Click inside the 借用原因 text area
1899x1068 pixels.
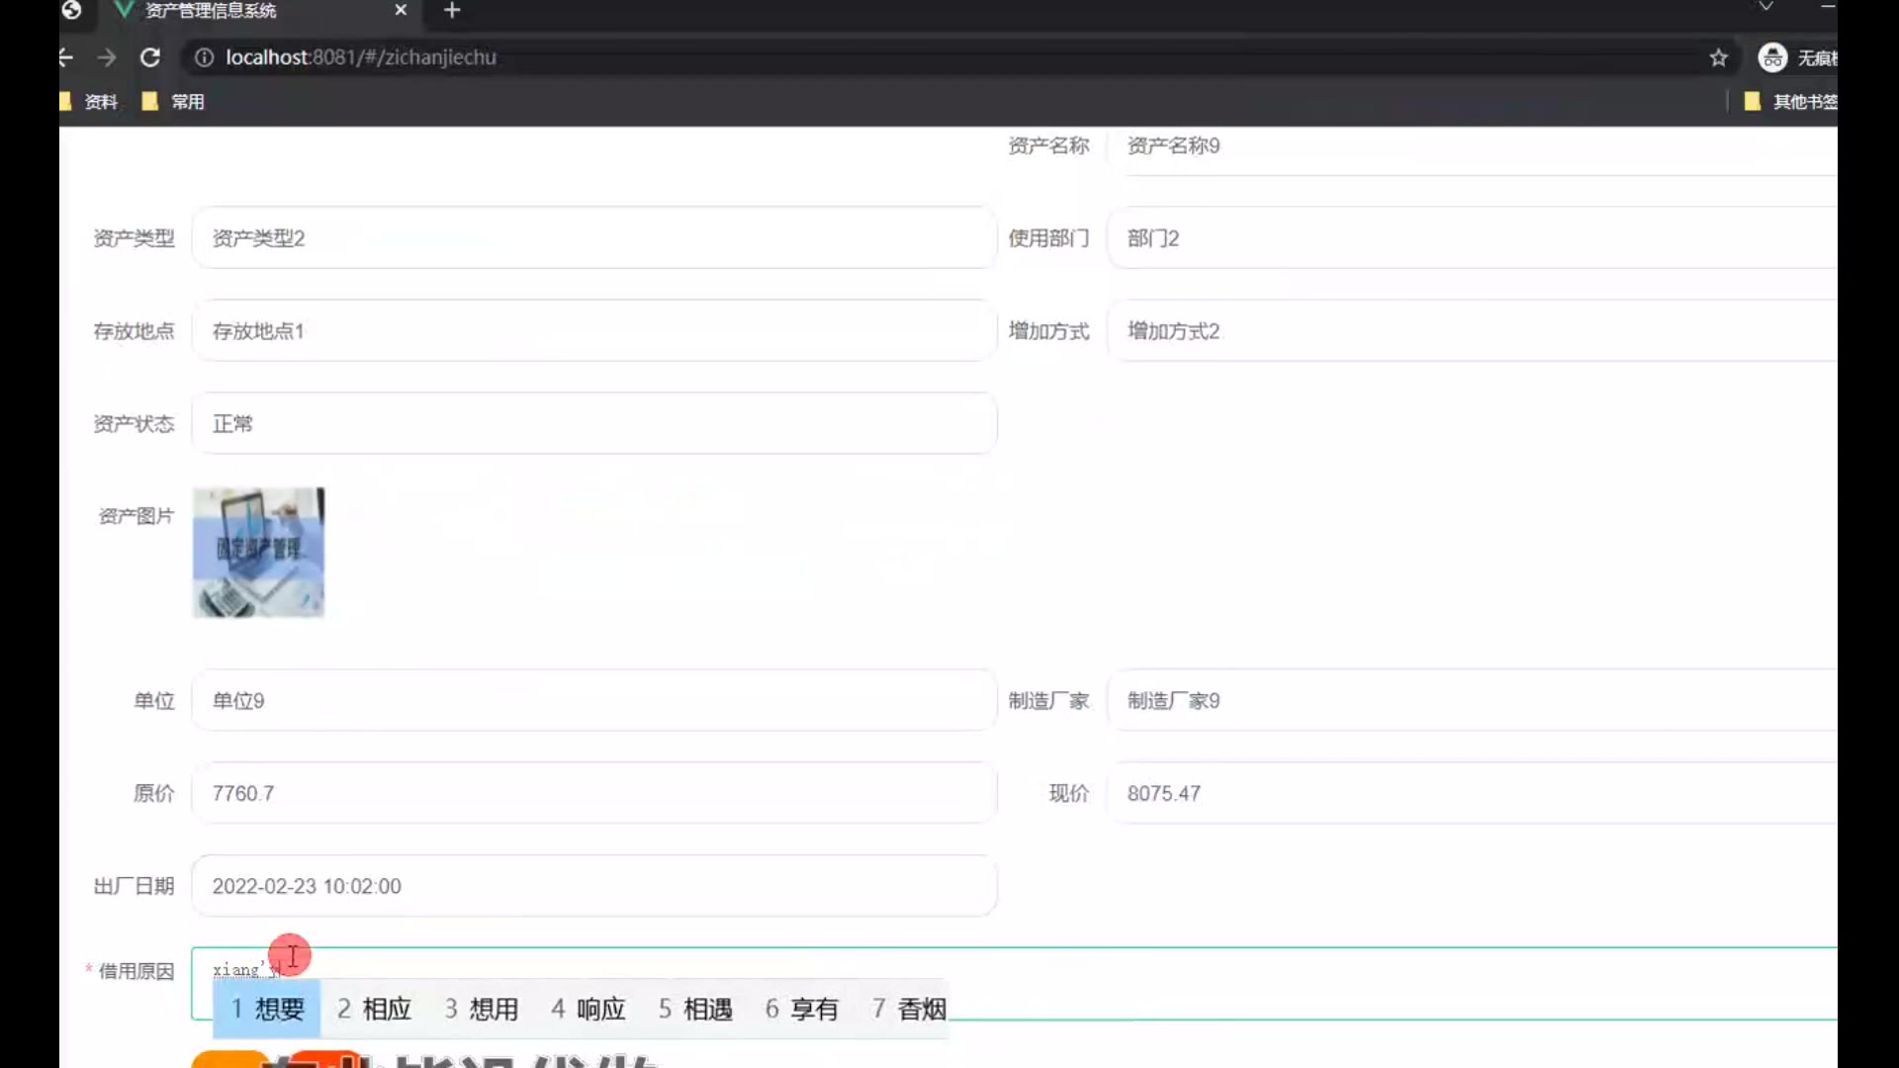click(1014, 983)
